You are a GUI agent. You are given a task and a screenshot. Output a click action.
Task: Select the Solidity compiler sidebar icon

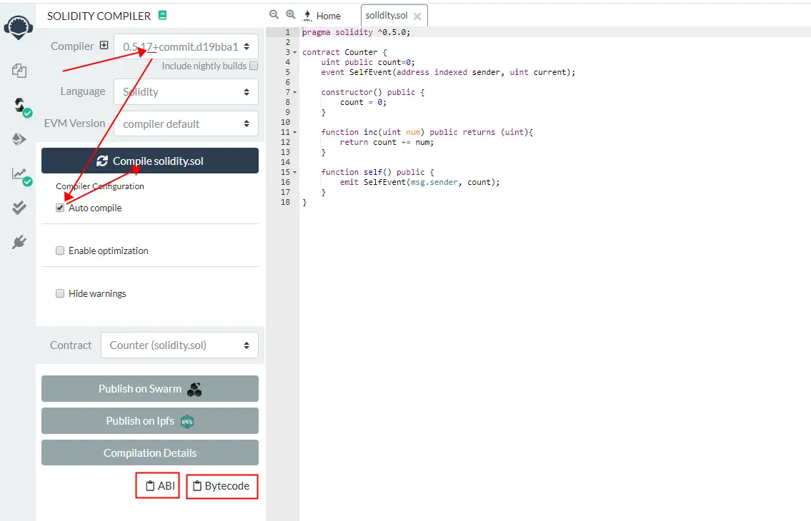coord(21,106)
